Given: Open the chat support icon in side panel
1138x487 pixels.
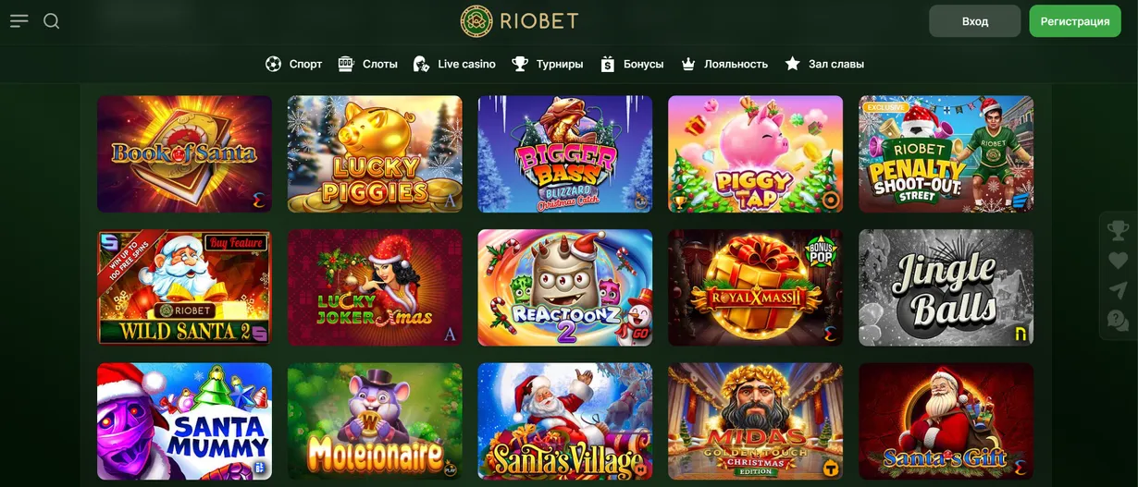Looking at the screenshot, I should tap(1119, 321).
